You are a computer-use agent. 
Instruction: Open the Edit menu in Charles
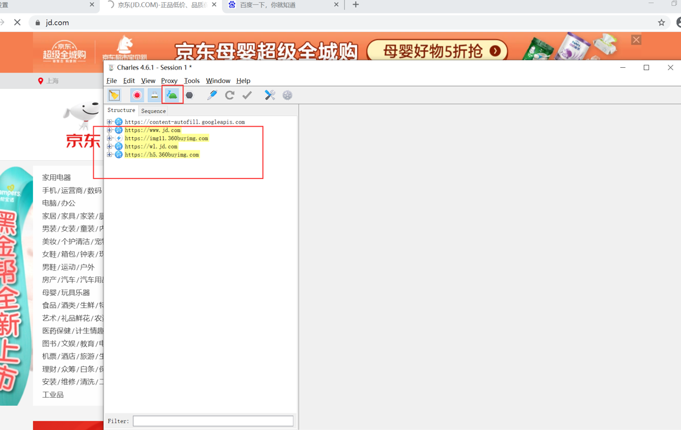pyautogui.click(x=129, y=81)
